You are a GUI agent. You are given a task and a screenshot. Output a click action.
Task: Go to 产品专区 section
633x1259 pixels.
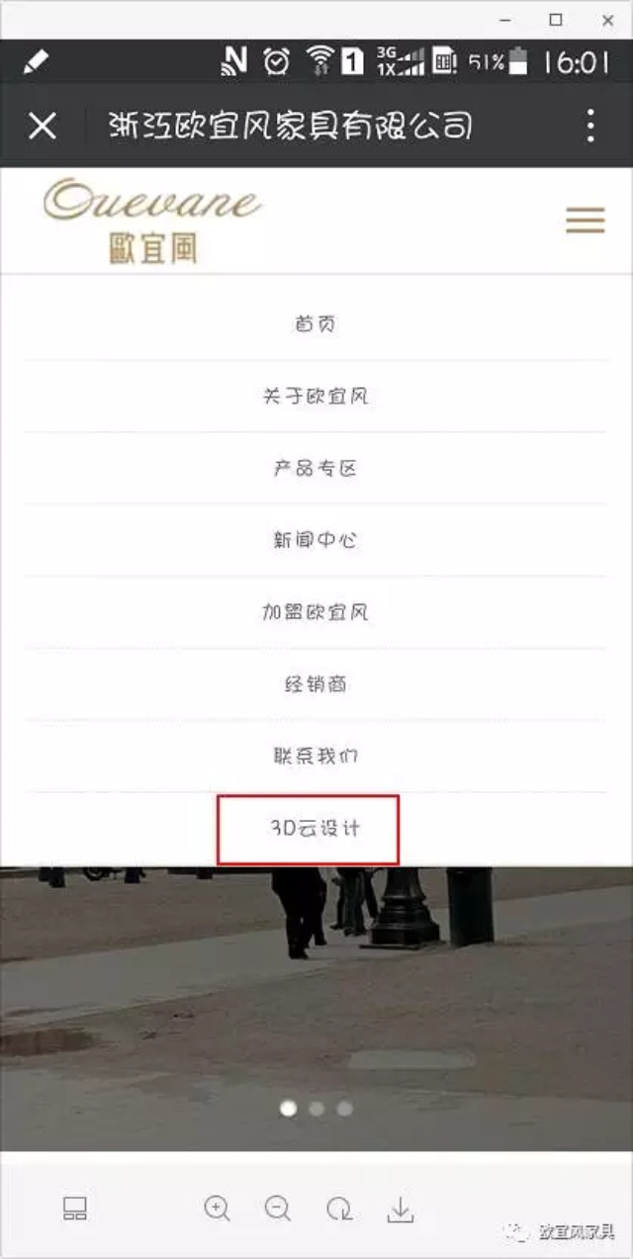click(x=316, y=468)
